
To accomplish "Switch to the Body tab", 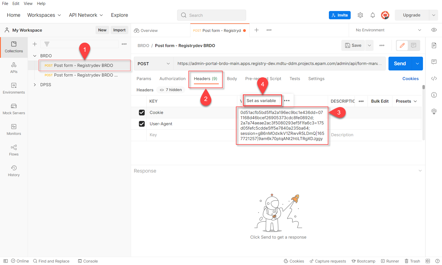I will pyautogui.click(x=232, y=79).
